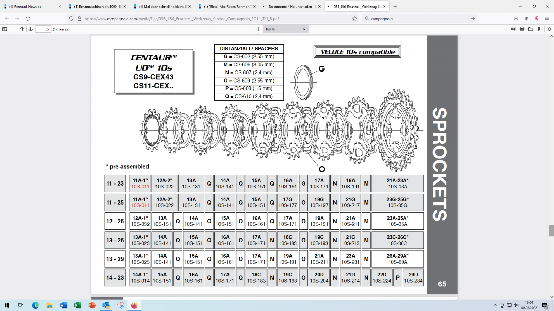Open the pink extension icon in toolbar
The image size is (554, 311).
tap(537, 19)
